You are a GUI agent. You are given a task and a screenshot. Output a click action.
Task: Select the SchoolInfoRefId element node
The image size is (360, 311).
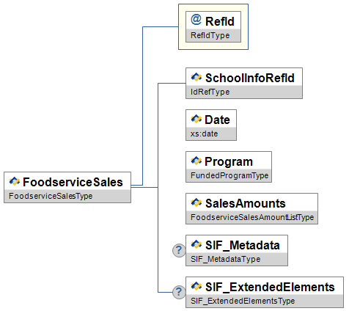point(244,83)
